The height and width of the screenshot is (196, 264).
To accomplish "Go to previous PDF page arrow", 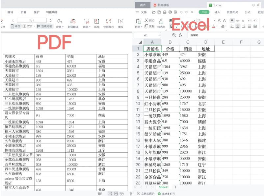I will point(13,20).
